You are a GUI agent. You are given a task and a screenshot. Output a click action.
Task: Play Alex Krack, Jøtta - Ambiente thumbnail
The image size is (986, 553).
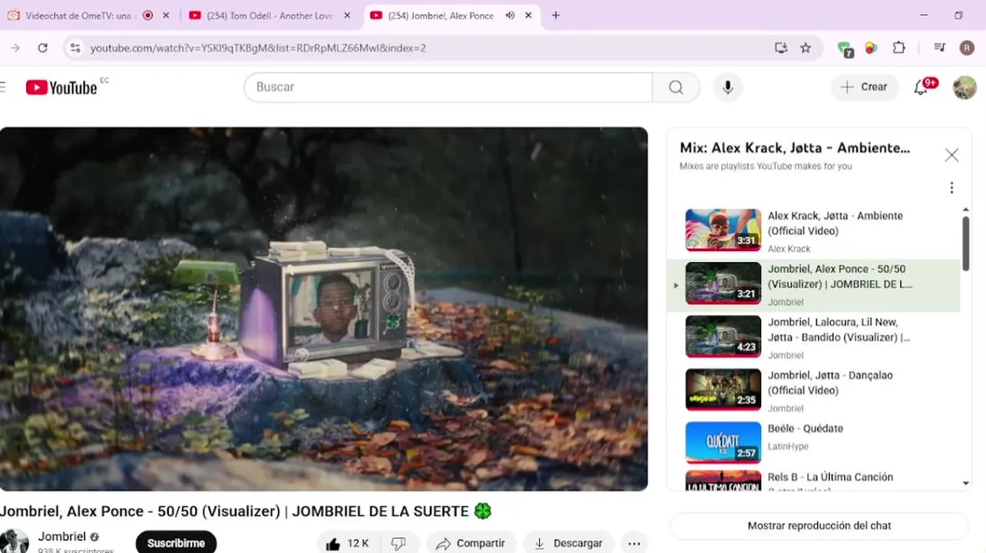click(723, 230)
